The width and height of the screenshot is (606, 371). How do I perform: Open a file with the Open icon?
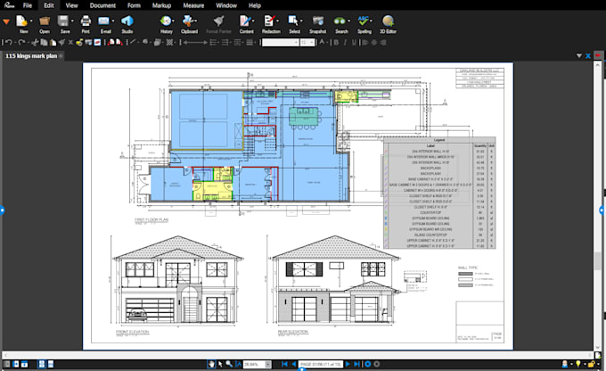pyautogui.click(x=45, y=21)
